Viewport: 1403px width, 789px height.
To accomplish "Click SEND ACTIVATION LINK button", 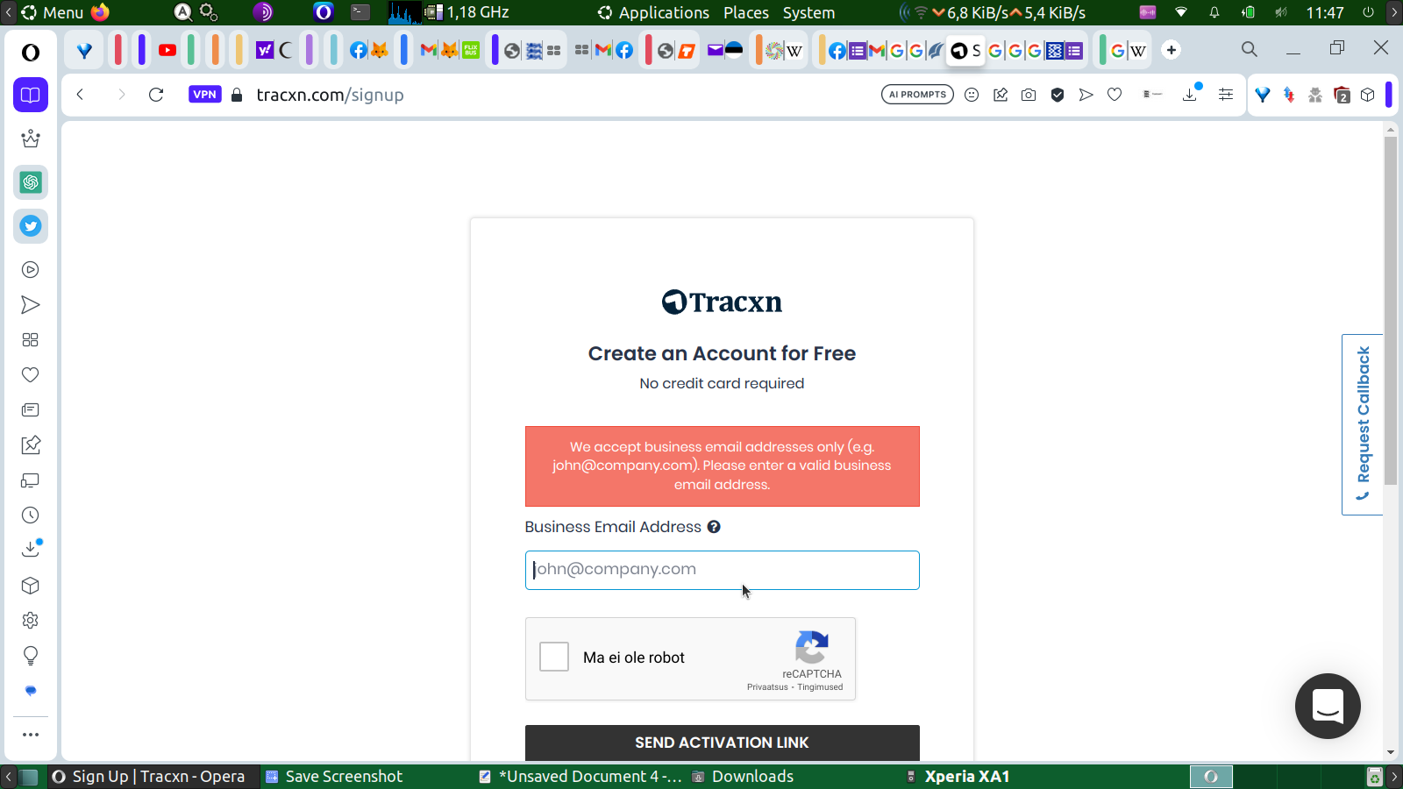I will click(722, 743).
